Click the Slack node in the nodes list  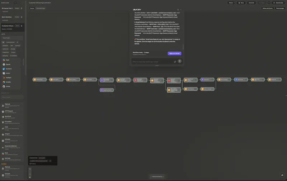(x=12, y=153)
